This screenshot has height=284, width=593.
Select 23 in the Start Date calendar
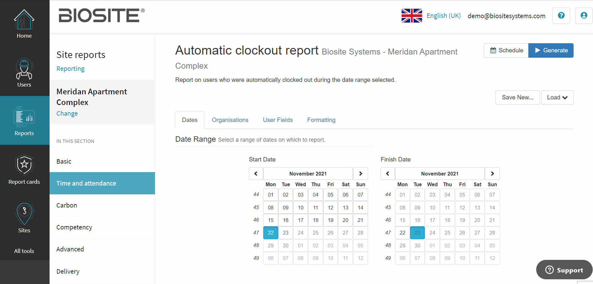tap(286, 233)
